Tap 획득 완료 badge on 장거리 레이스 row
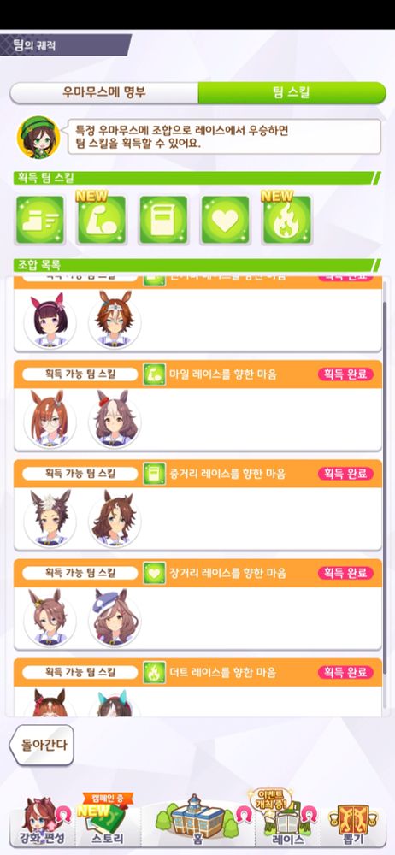 pos(346,573)
